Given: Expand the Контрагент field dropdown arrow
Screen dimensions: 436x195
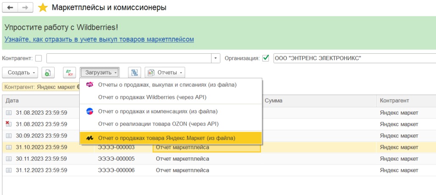Looking at the screenshot, I should tap(216, 58).
